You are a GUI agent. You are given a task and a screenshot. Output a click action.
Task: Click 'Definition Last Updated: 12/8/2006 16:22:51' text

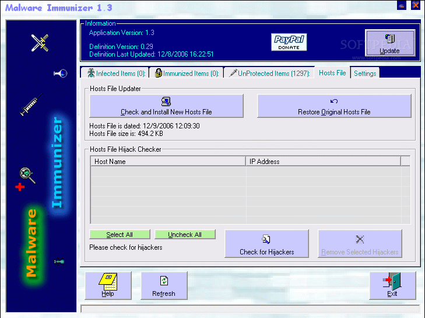(151, 54)
